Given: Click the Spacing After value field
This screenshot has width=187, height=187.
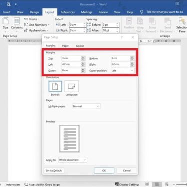Looking at the screenshot, I should click(x=109, y=30).
